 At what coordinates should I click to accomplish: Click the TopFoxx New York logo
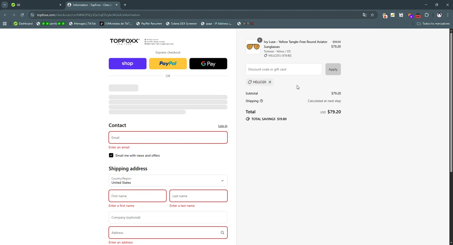(124, 42)
